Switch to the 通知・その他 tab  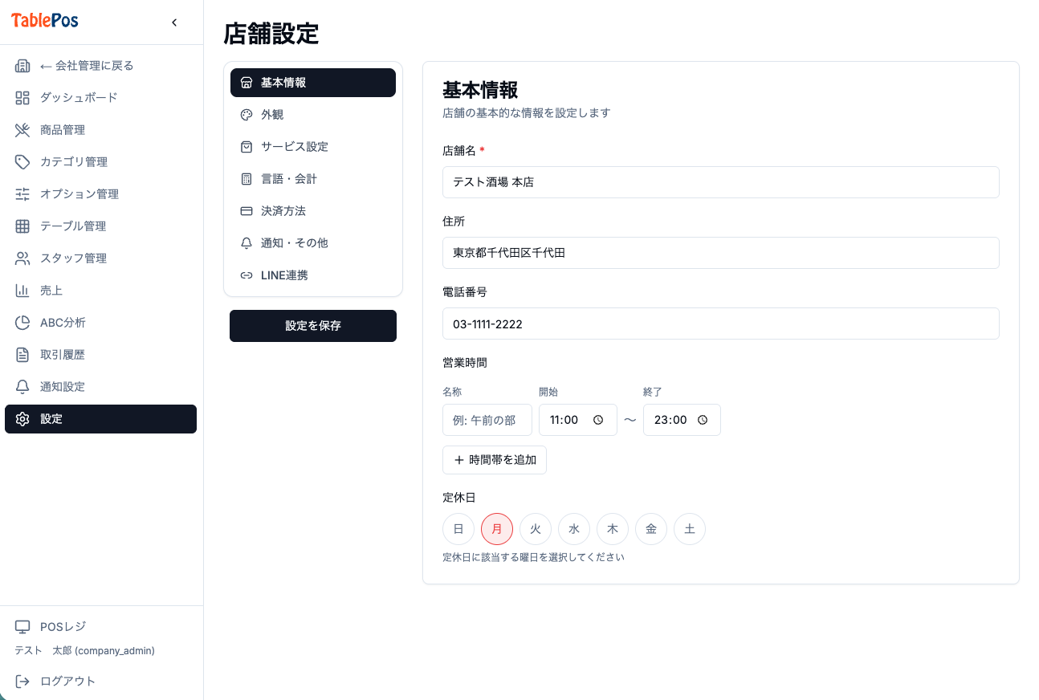pyautogui.click(x=313, y=243)
